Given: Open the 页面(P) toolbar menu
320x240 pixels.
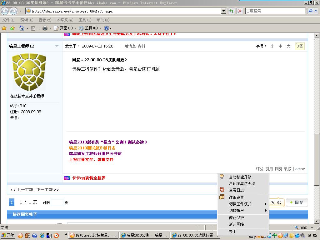Looking at the screenshot, I should [x=65, y=28].
